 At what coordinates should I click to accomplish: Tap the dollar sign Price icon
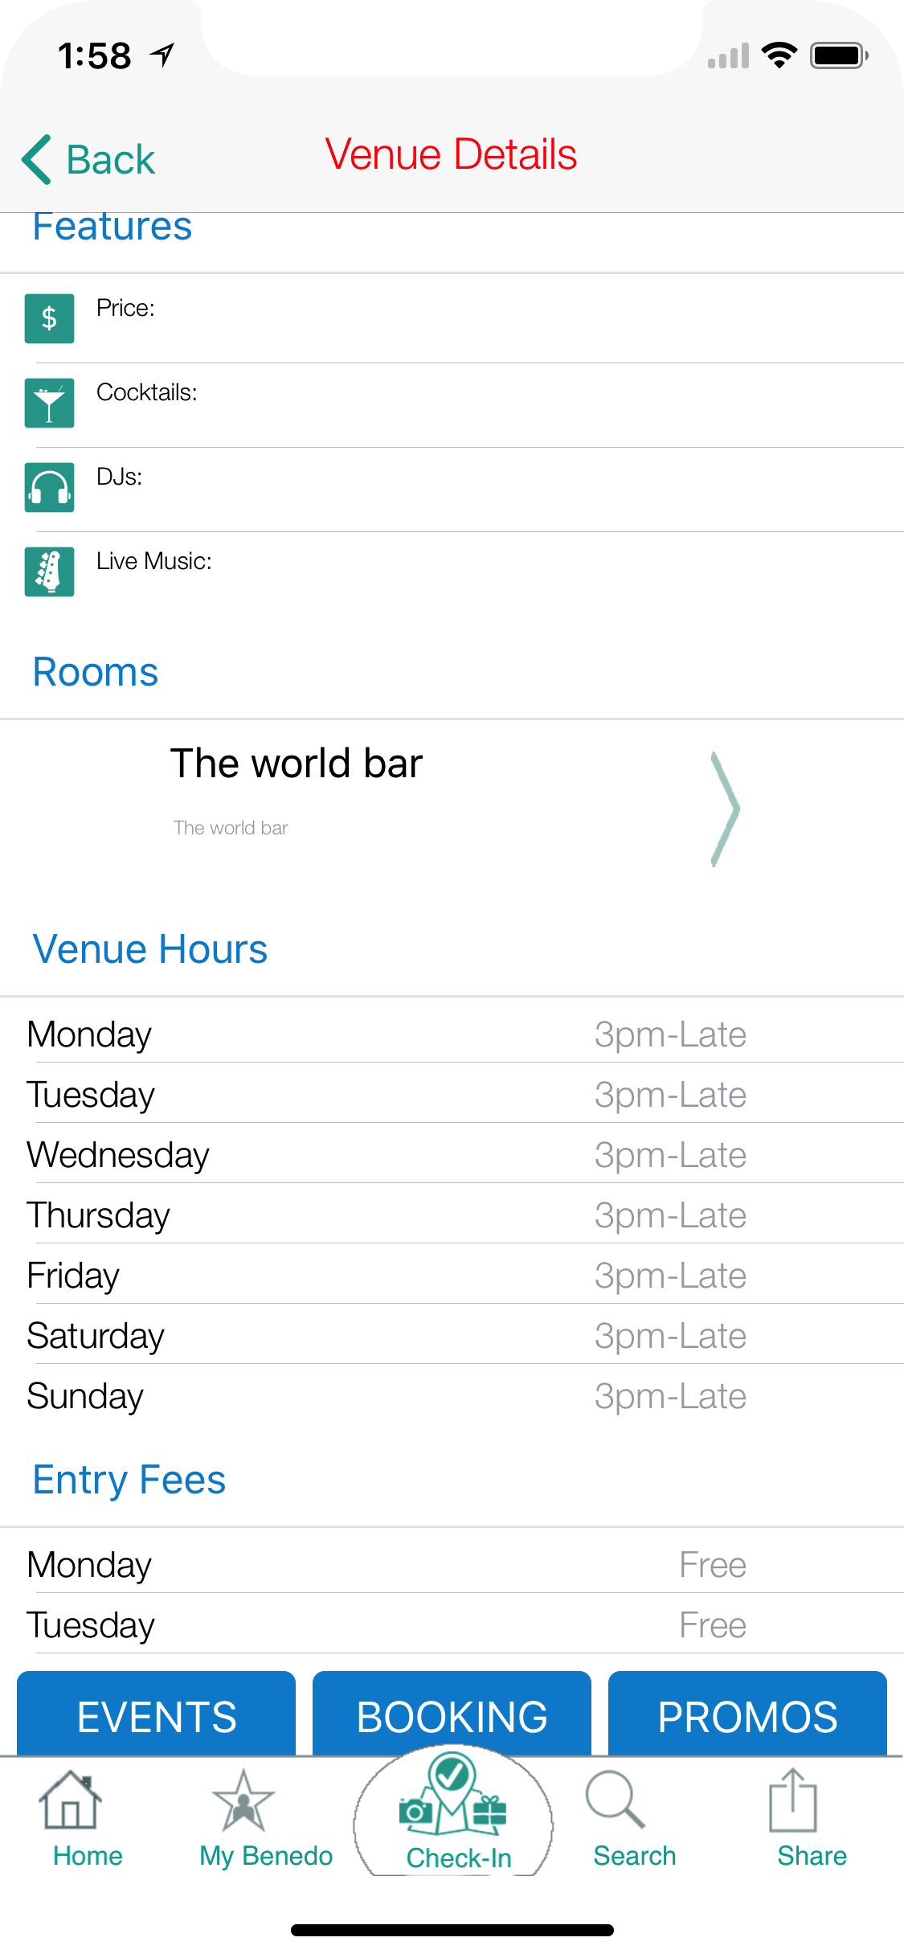[x=49, y=319]
